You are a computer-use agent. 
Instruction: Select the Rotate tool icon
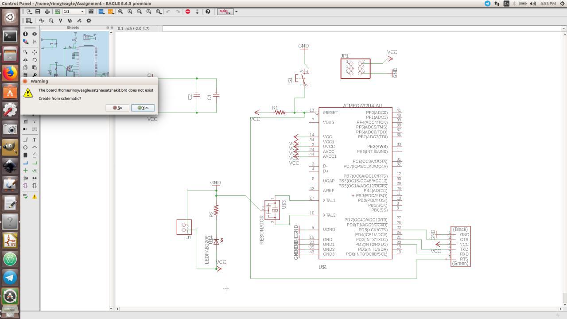34,60
